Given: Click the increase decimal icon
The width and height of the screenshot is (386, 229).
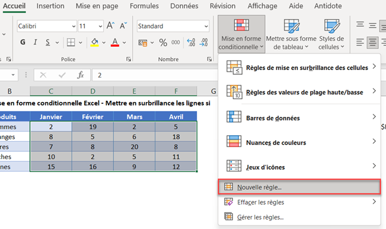Looking at the screenshot, I should coord(191,42).
